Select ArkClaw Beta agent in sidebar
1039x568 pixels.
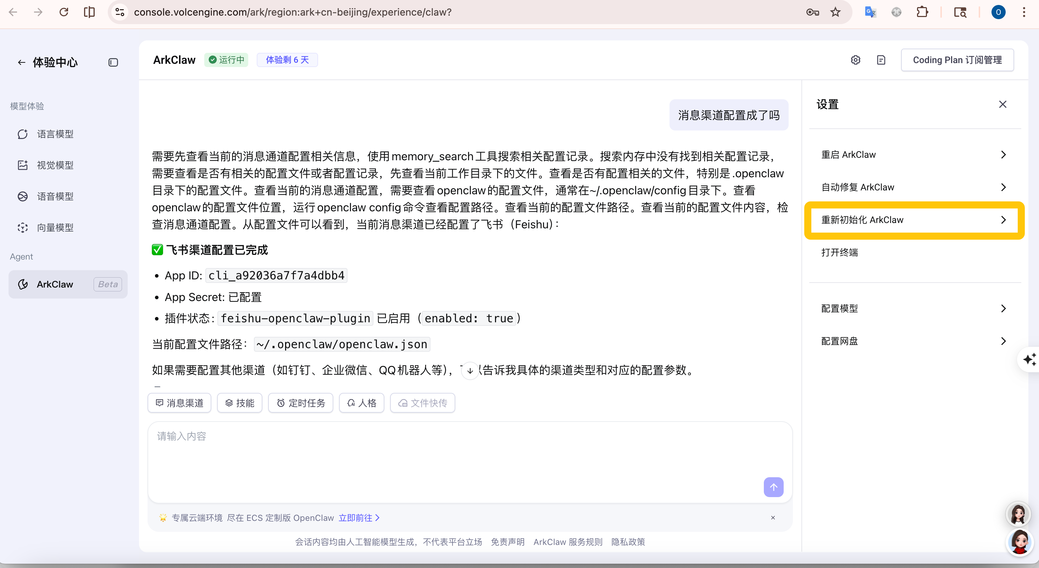coord(68,284)
